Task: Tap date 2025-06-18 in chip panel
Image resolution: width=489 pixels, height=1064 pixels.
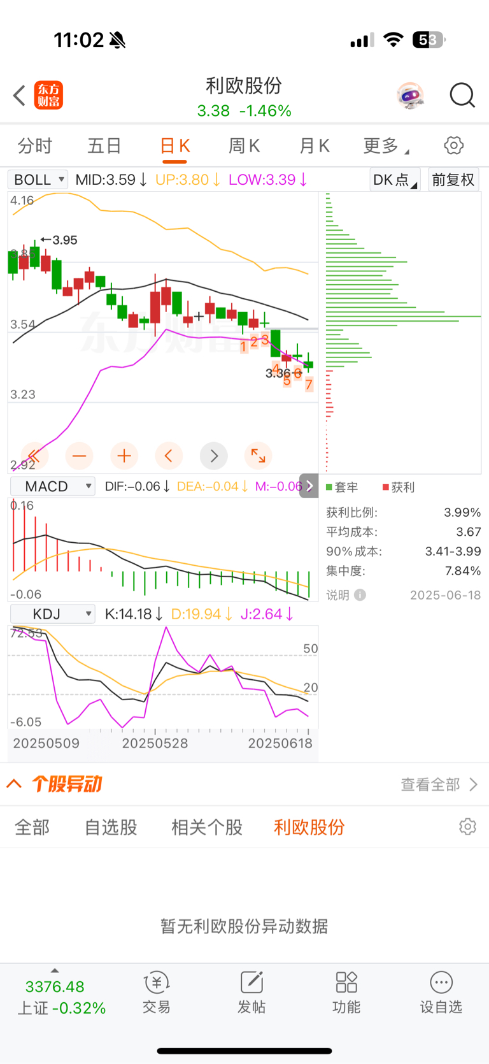Action: click(445, 595)
